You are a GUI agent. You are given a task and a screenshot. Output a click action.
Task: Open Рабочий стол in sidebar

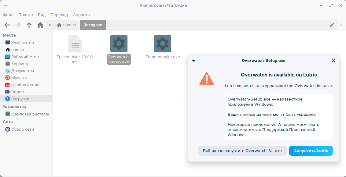26,57
